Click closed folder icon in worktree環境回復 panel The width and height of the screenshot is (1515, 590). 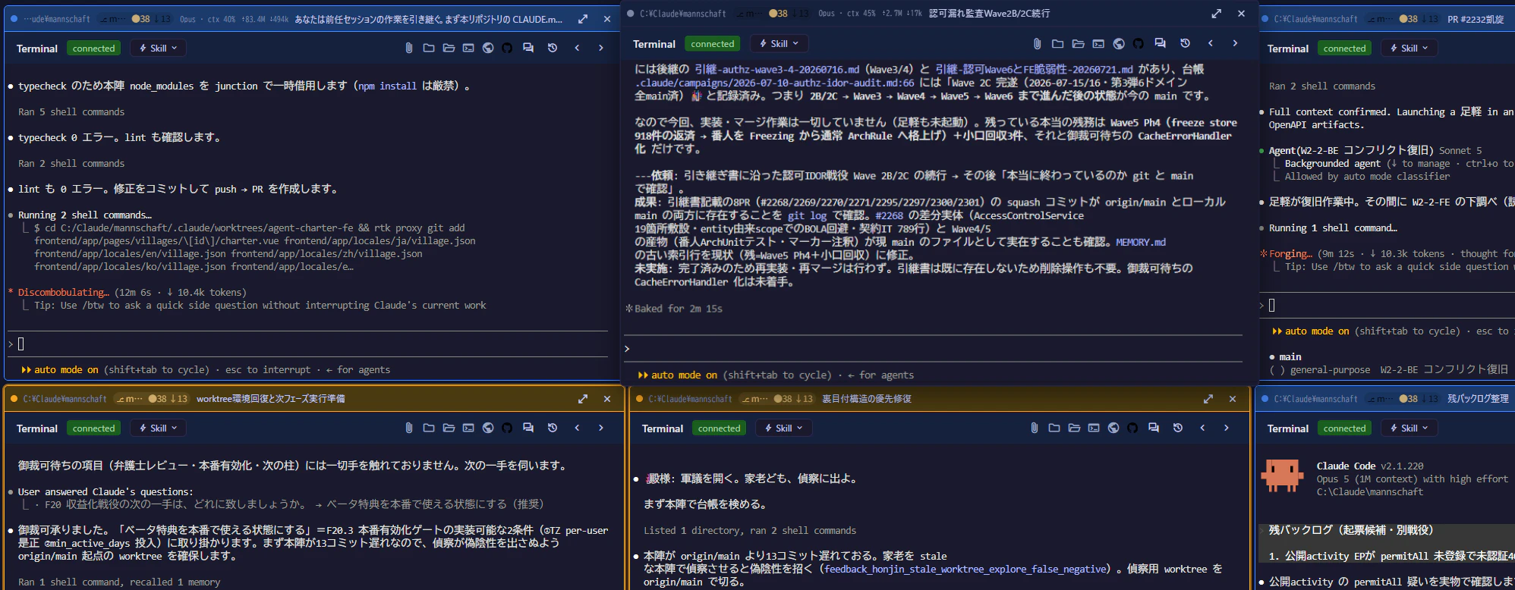tap(429, 428)
